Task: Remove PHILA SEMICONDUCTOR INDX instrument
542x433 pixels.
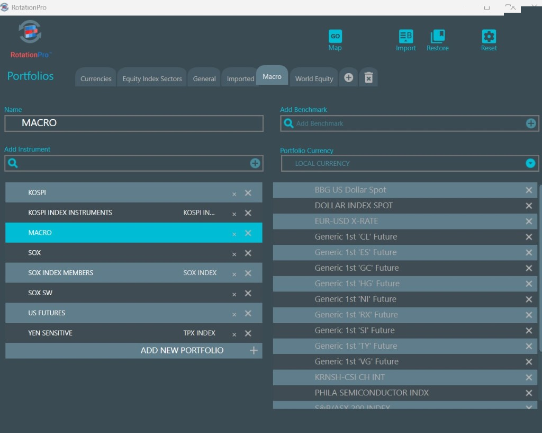Action: 529,393
